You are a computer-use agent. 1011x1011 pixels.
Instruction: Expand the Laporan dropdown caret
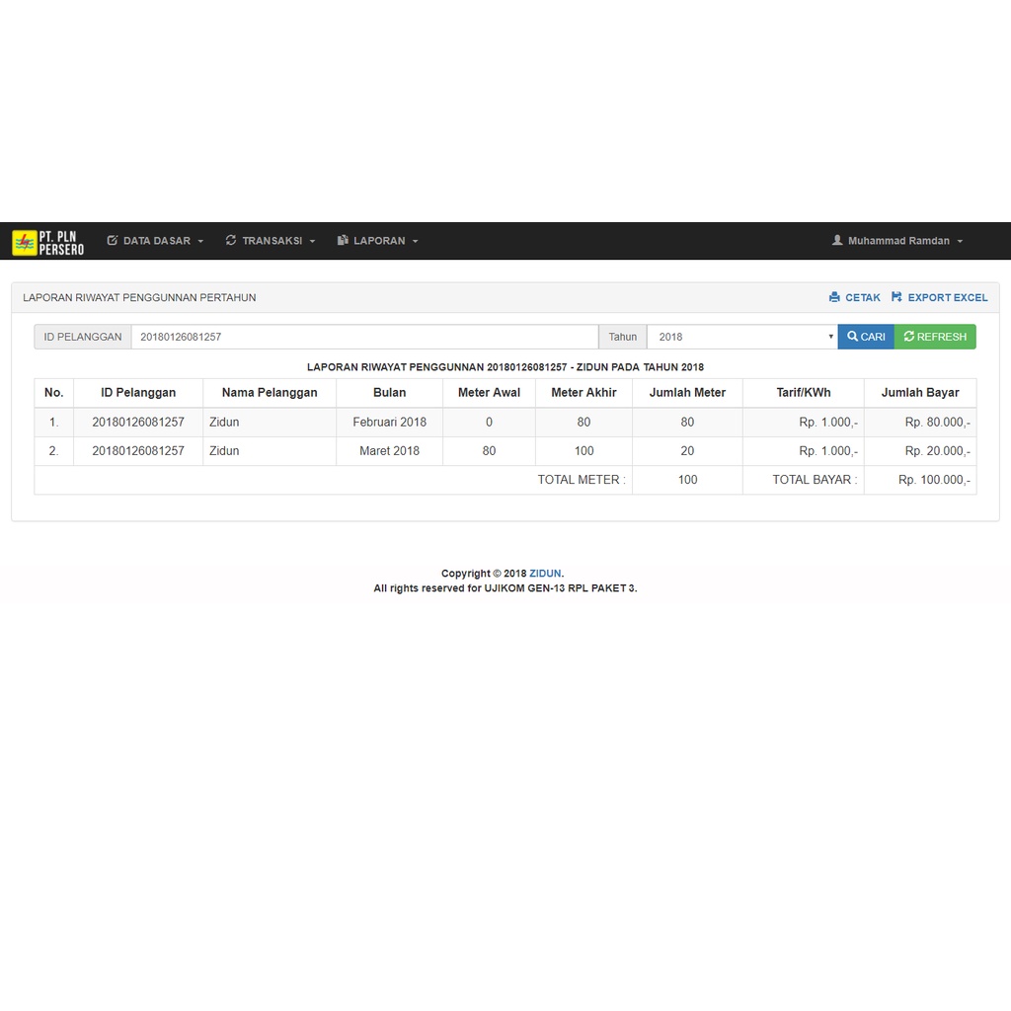[x=416, y=241]
